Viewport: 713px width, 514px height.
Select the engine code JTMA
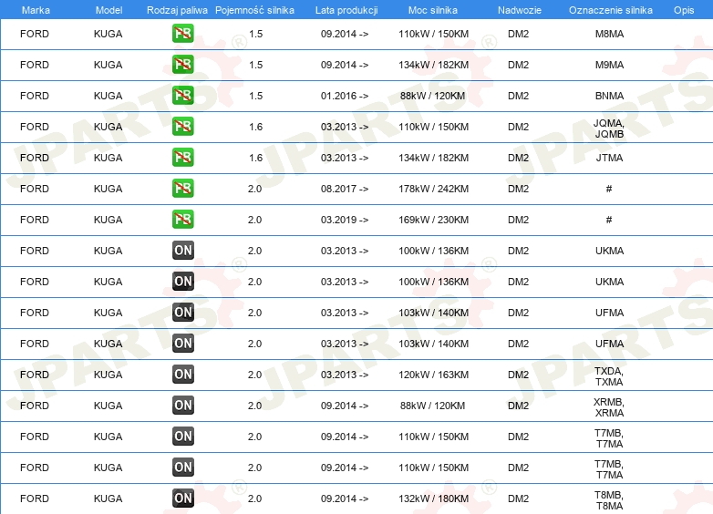click(609, 158)
